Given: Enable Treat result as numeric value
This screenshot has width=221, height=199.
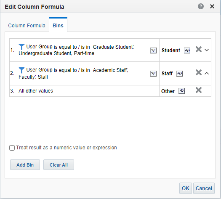Looking at the screenshot, I should click(12, 148).
